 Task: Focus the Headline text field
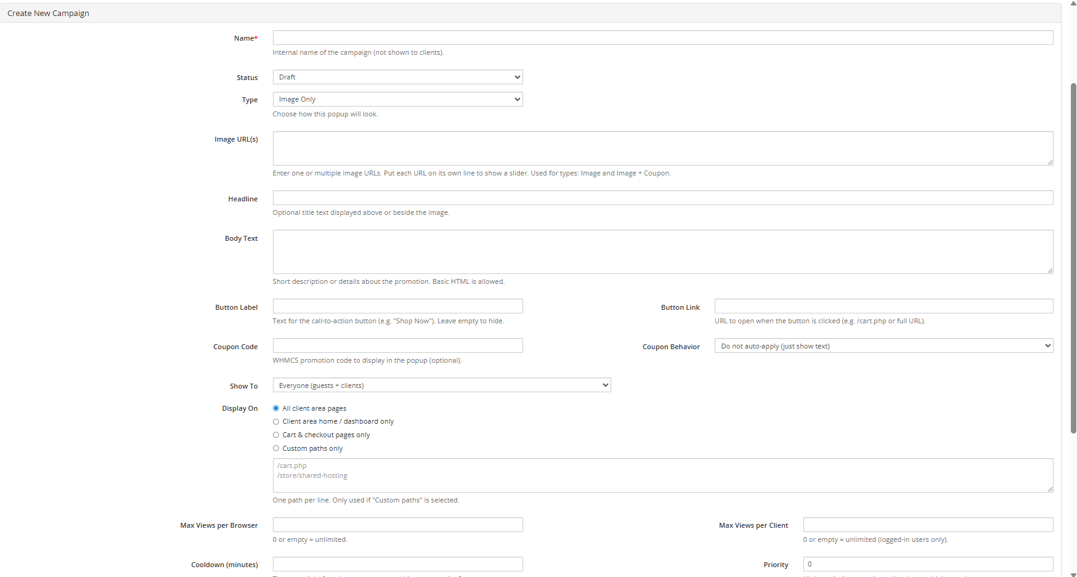662,198
